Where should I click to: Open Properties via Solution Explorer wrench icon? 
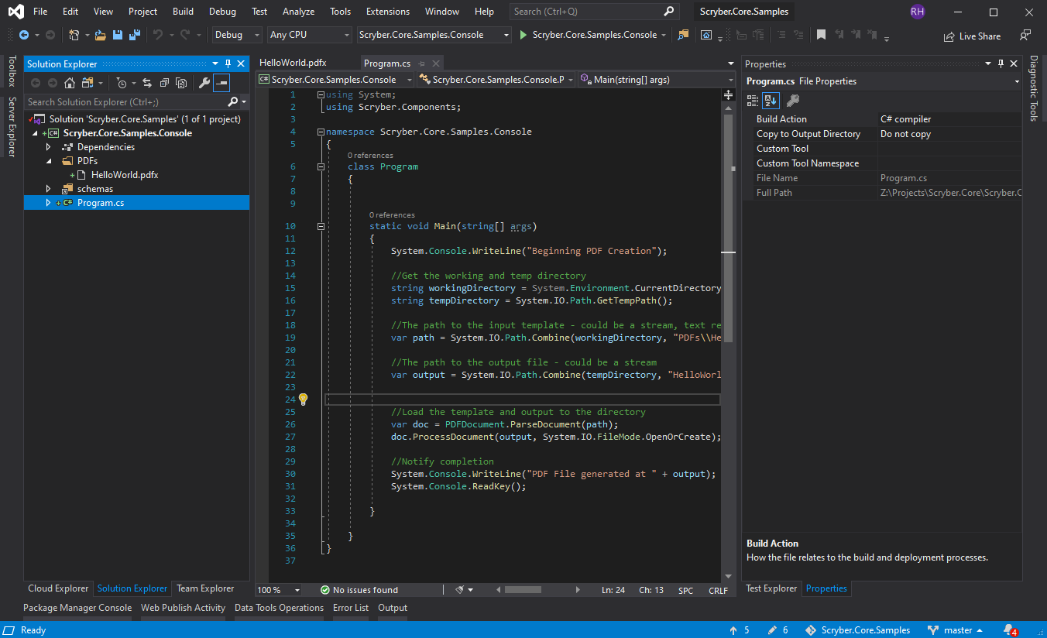pos(204,83)
